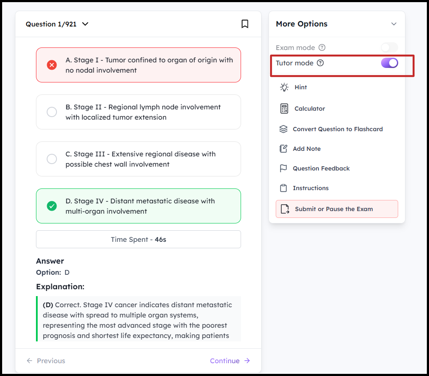Enable the Exam mode toggle
The width and height of the screenshot is (429, 376).
[x=389, y=48]
